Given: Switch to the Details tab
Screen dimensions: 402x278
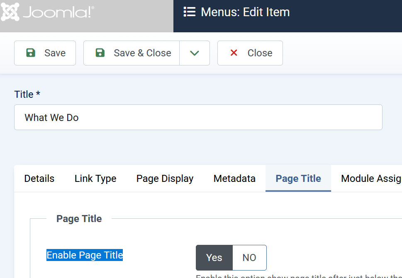Looking at the screenshot, I should tap(39, 179).
